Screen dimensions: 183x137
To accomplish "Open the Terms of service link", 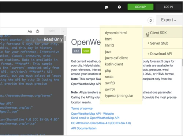I will click(x=82, y=109).
